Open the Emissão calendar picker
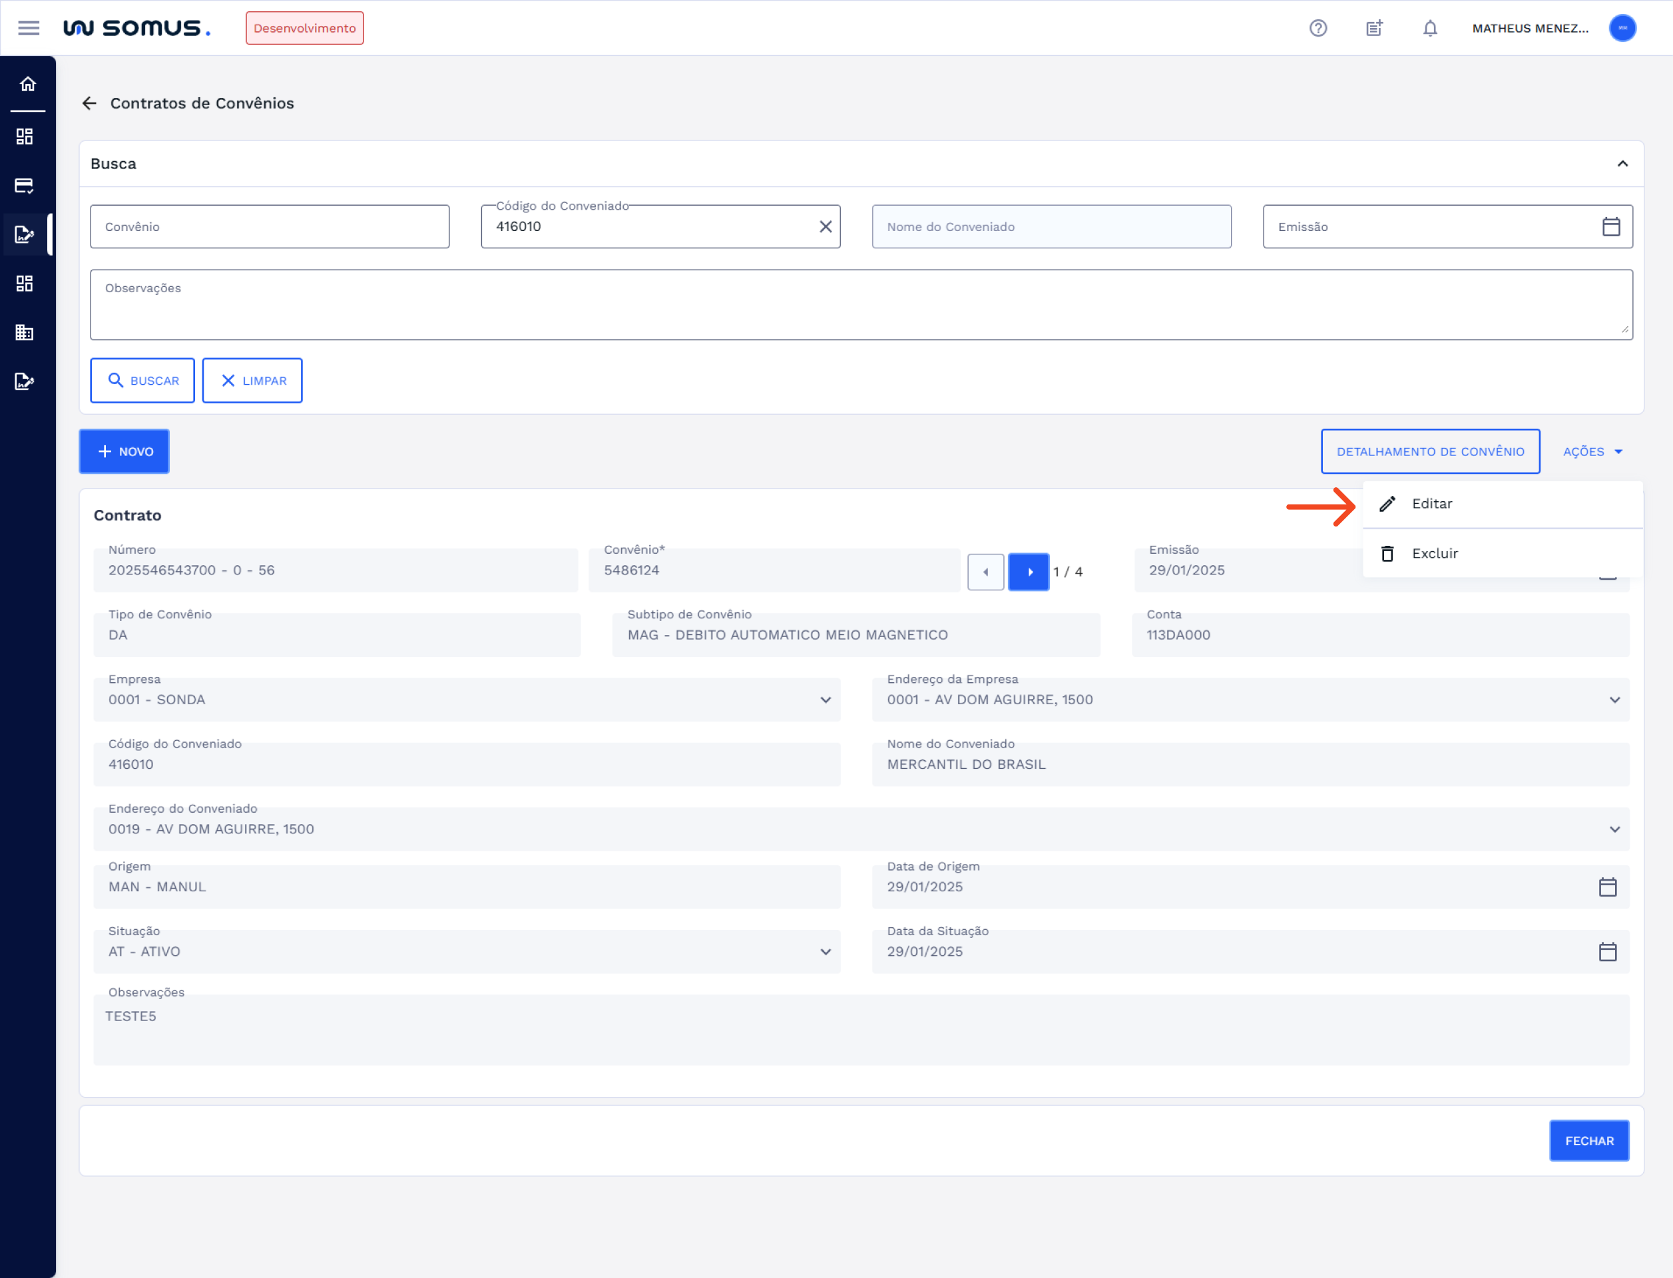The height and width of the screenshot is (1278, 1673). click(1611, 226)
